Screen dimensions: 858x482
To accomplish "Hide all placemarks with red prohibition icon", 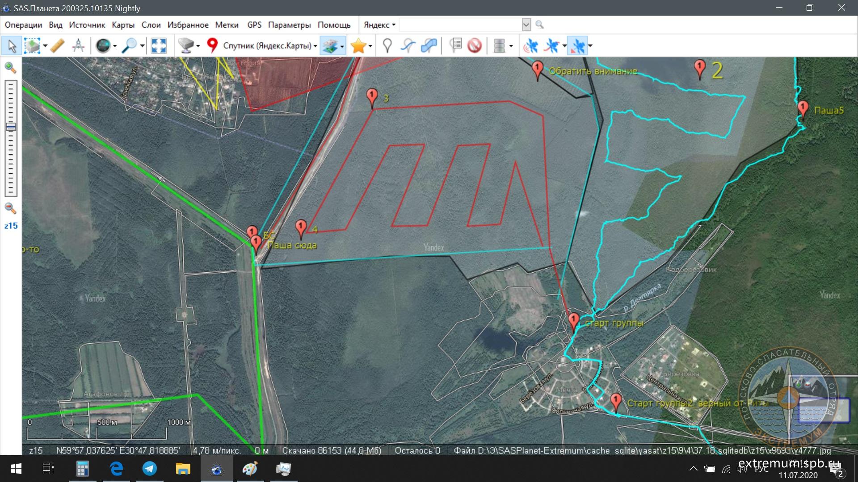I will [475, 46].
